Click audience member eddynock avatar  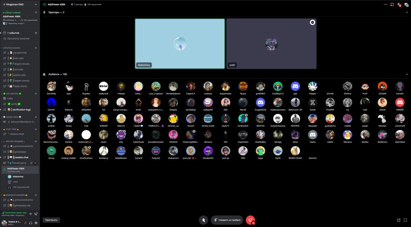(103, 86)
